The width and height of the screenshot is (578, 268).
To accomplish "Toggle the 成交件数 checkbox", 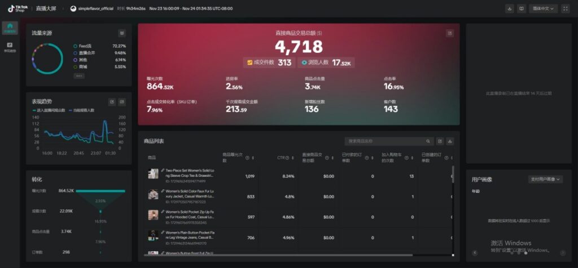I will 250,63.
